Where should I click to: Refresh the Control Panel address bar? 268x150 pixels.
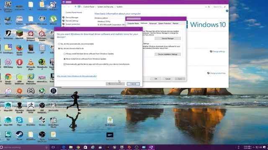point(209,7)
